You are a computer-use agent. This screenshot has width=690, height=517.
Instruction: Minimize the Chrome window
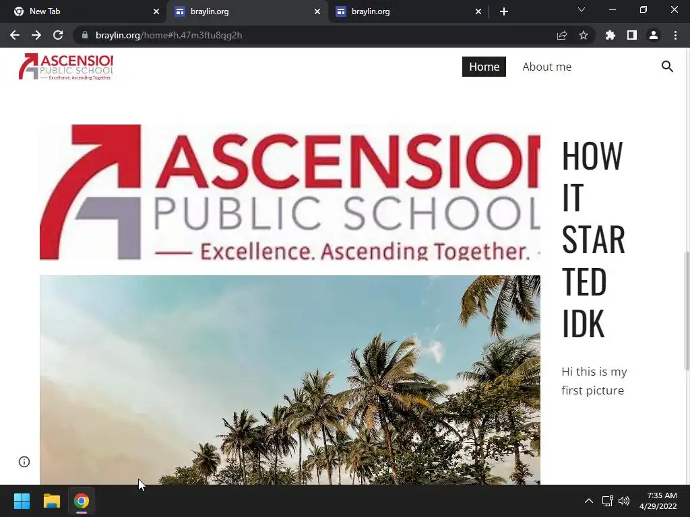tap(612, 9)
